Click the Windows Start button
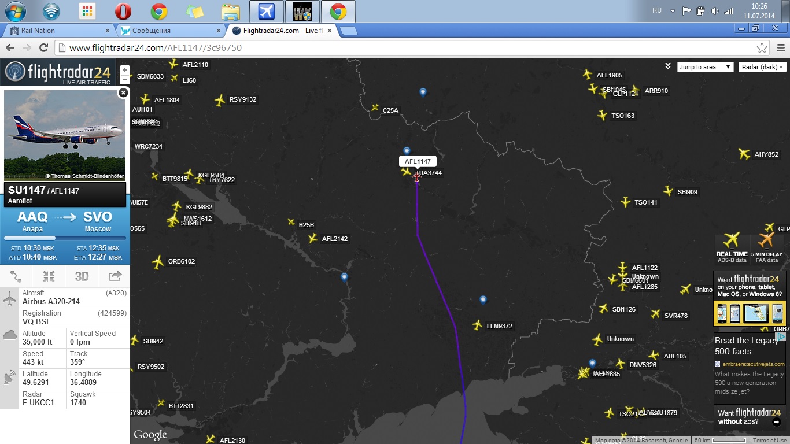Viewport: 790px width, 444px height. [16, 11]
